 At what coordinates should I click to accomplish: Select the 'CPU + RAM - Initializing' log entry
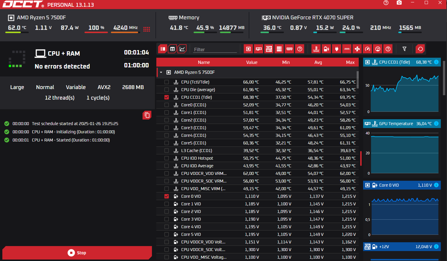coord(73,132)
